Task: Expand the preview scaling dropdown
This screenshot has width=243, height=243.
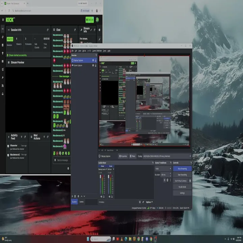Action: point(117,150)
